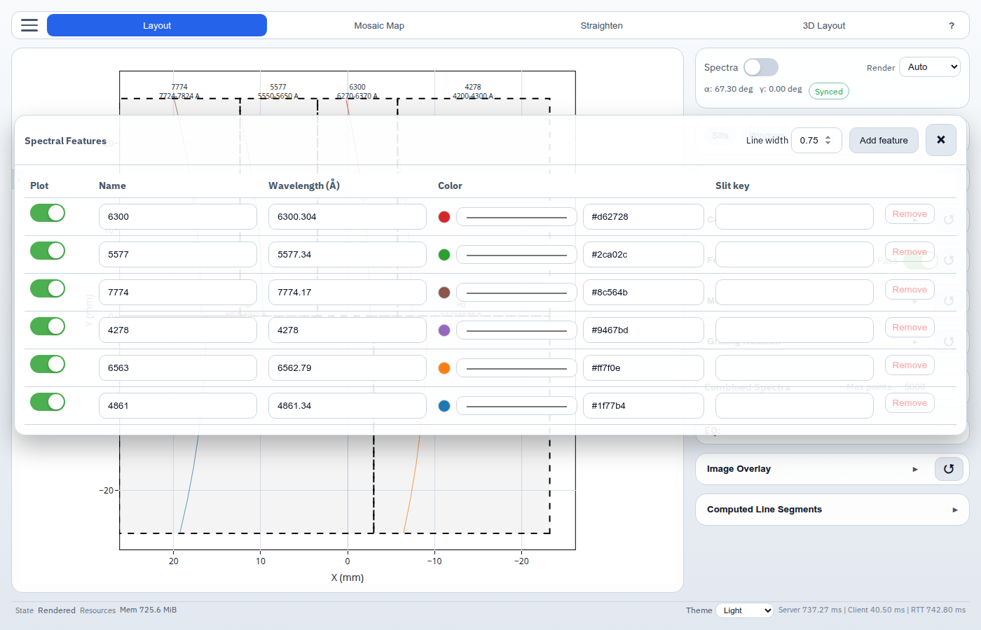Remove the 7774 feature
This screenshot has height=630, width=981.
[910, 290]
